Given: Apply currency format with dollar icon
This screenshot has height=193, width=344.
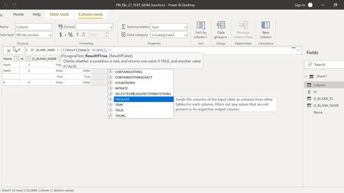Looking at the screenshot, I should coord(61,34).
